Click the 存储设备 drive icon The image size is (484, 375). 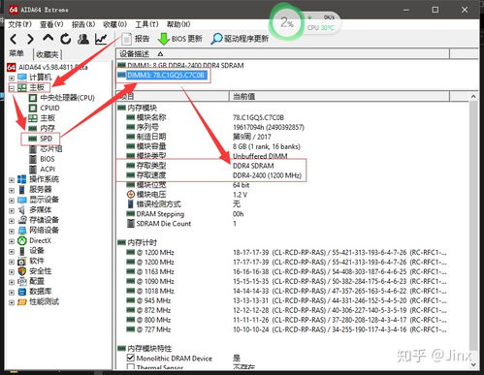pyautogui.click(x=22, y=220)
